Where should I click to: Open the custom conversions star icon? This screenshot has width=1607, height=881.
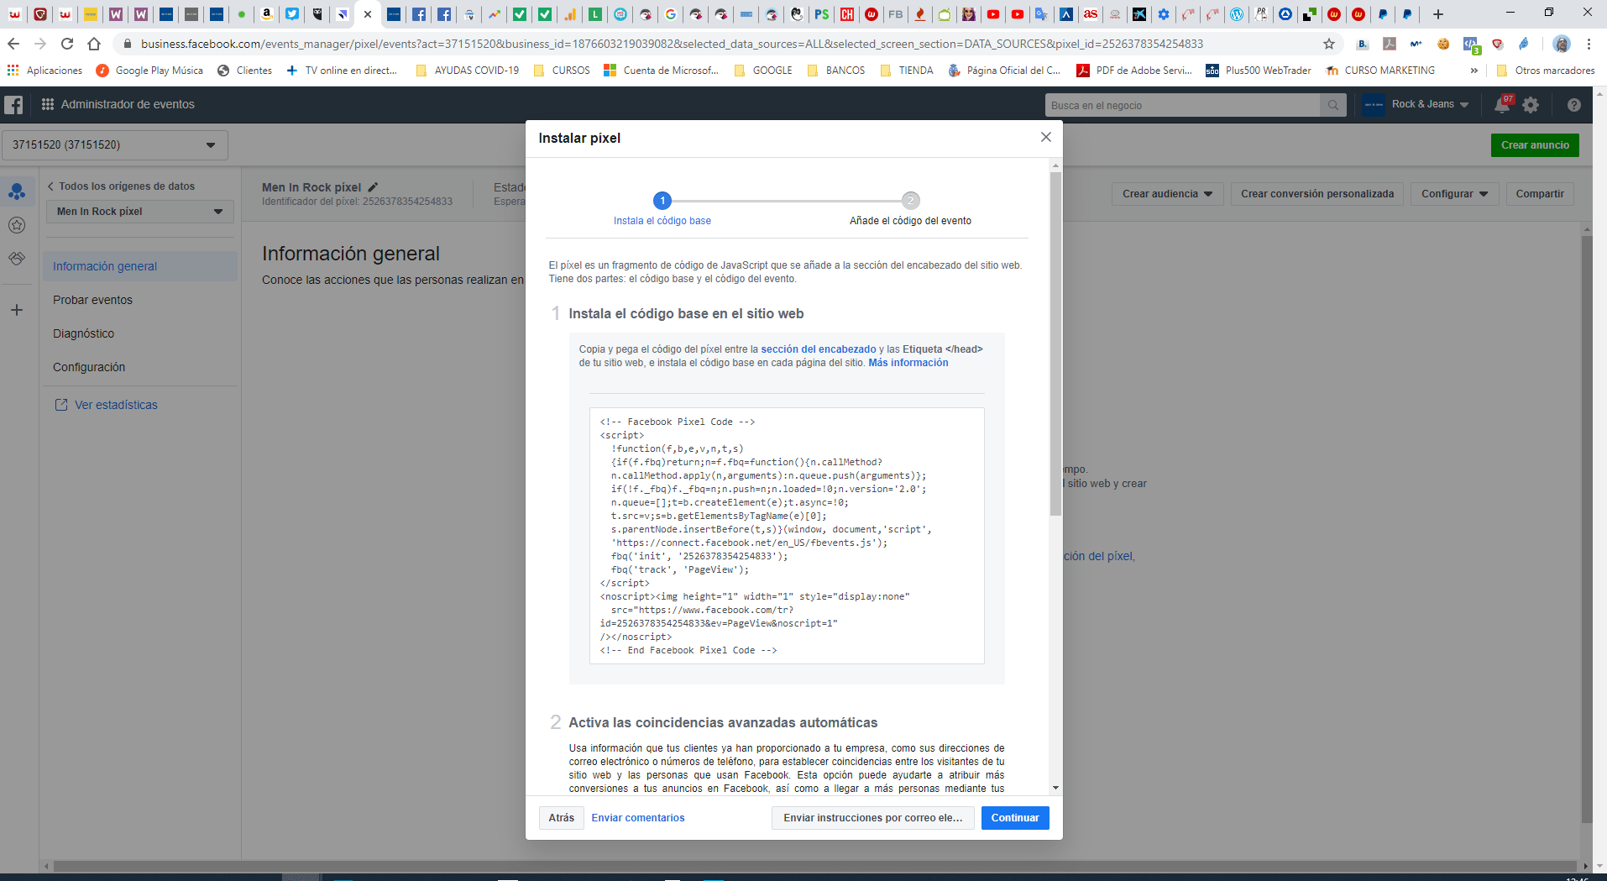click(x=17, y=225)
